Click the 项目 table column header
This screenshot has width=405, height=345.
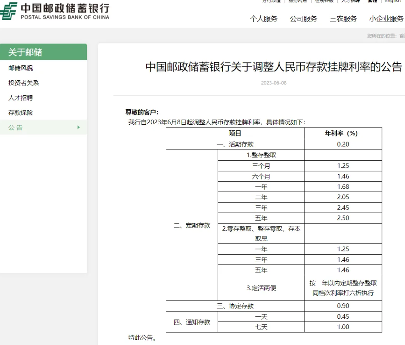235,133
